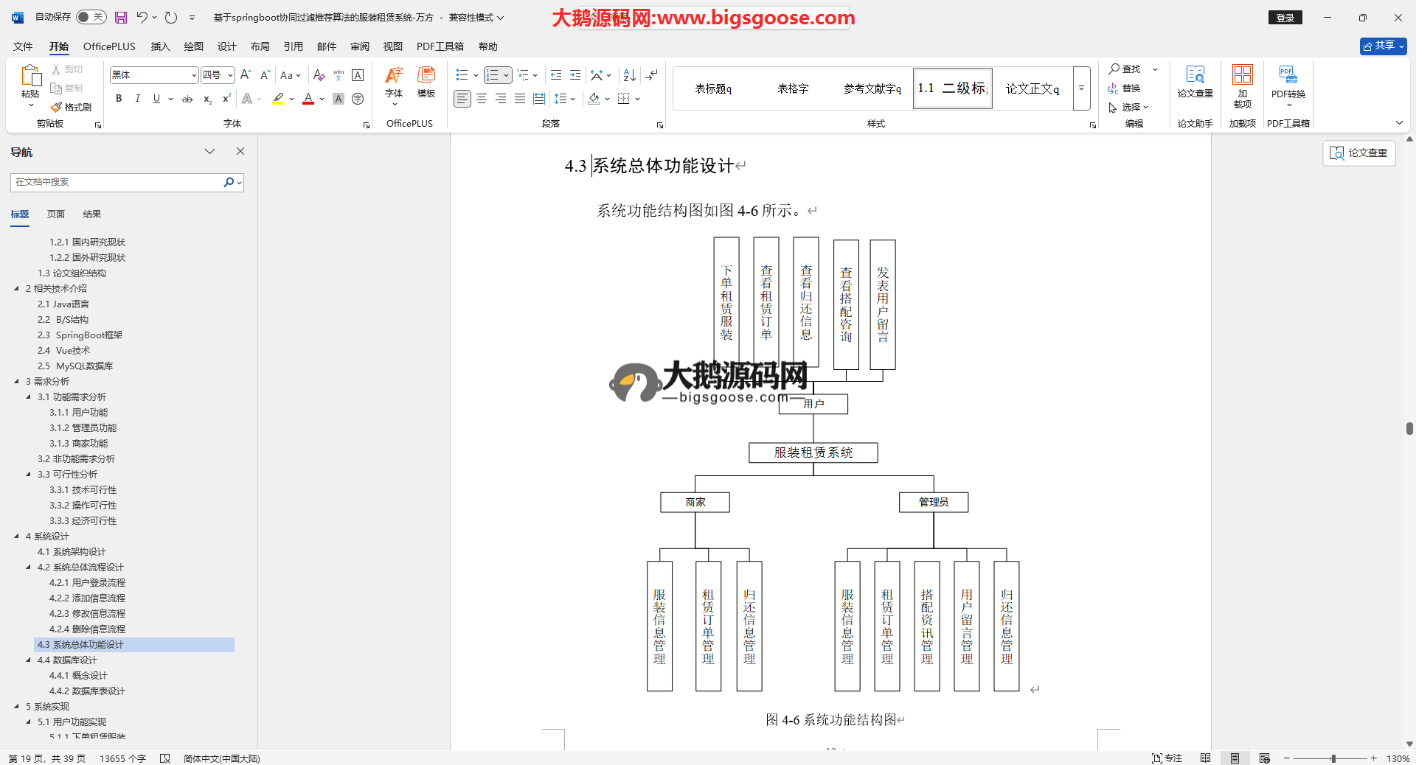Open the font size dropdown showing 四号
Image resolution: width=1416 pixels, height=765 pixels.
(218, 75)
